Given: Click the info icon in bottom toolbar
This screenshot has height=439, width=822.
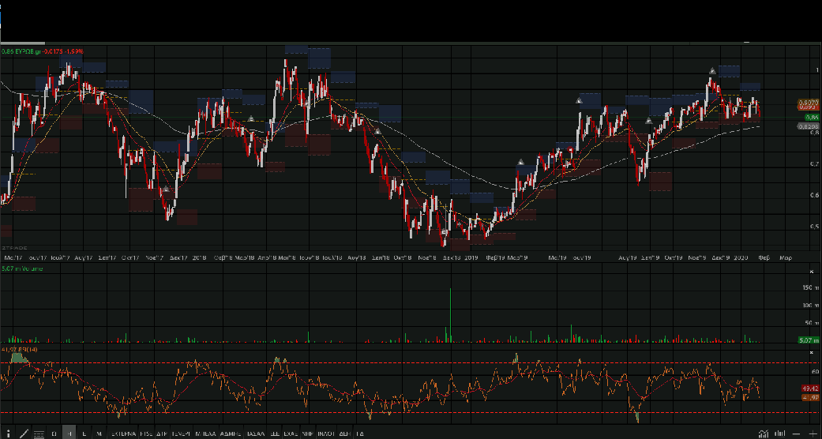Looking at the screenshot, I should pyautogui.click(x=7, y=433).
